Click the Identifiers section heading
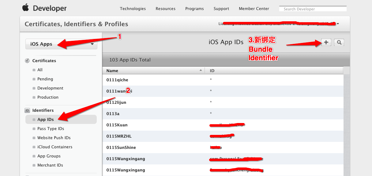This screenshot has height=176, width=372. click(x=43, y=110)
